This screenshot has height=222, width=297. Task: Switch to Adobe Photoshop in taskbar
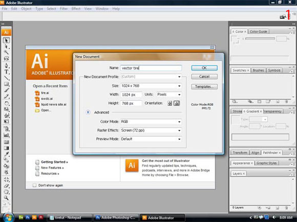pos(116,217)
